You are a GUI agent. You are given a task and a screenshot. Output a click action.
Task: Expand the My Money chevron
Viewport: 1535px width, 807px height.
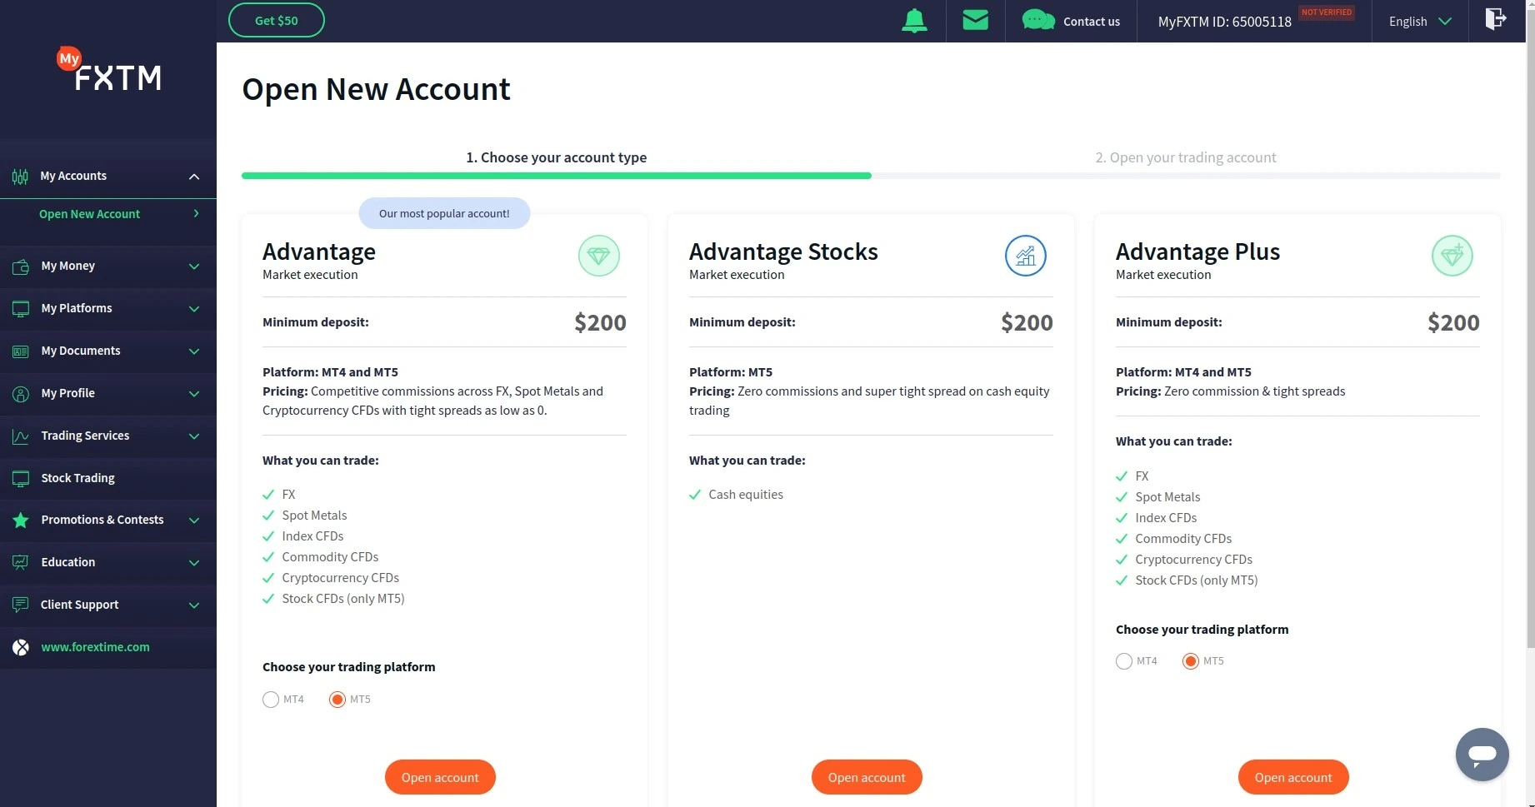pos(194,267)
